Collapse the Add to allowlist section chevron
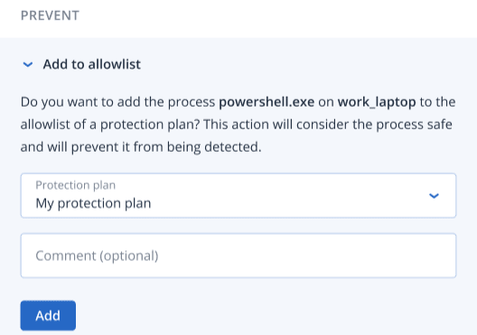 (x=28, y=64)
